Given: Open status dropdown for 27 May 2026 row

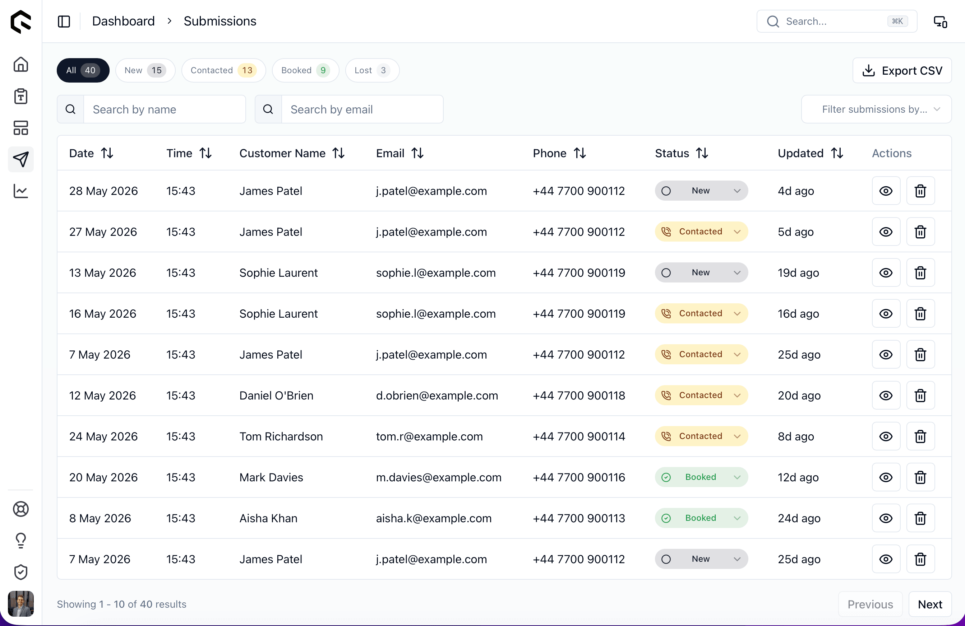Looking at the screenshot, I should pyautogui.click(x=701, y=232).
